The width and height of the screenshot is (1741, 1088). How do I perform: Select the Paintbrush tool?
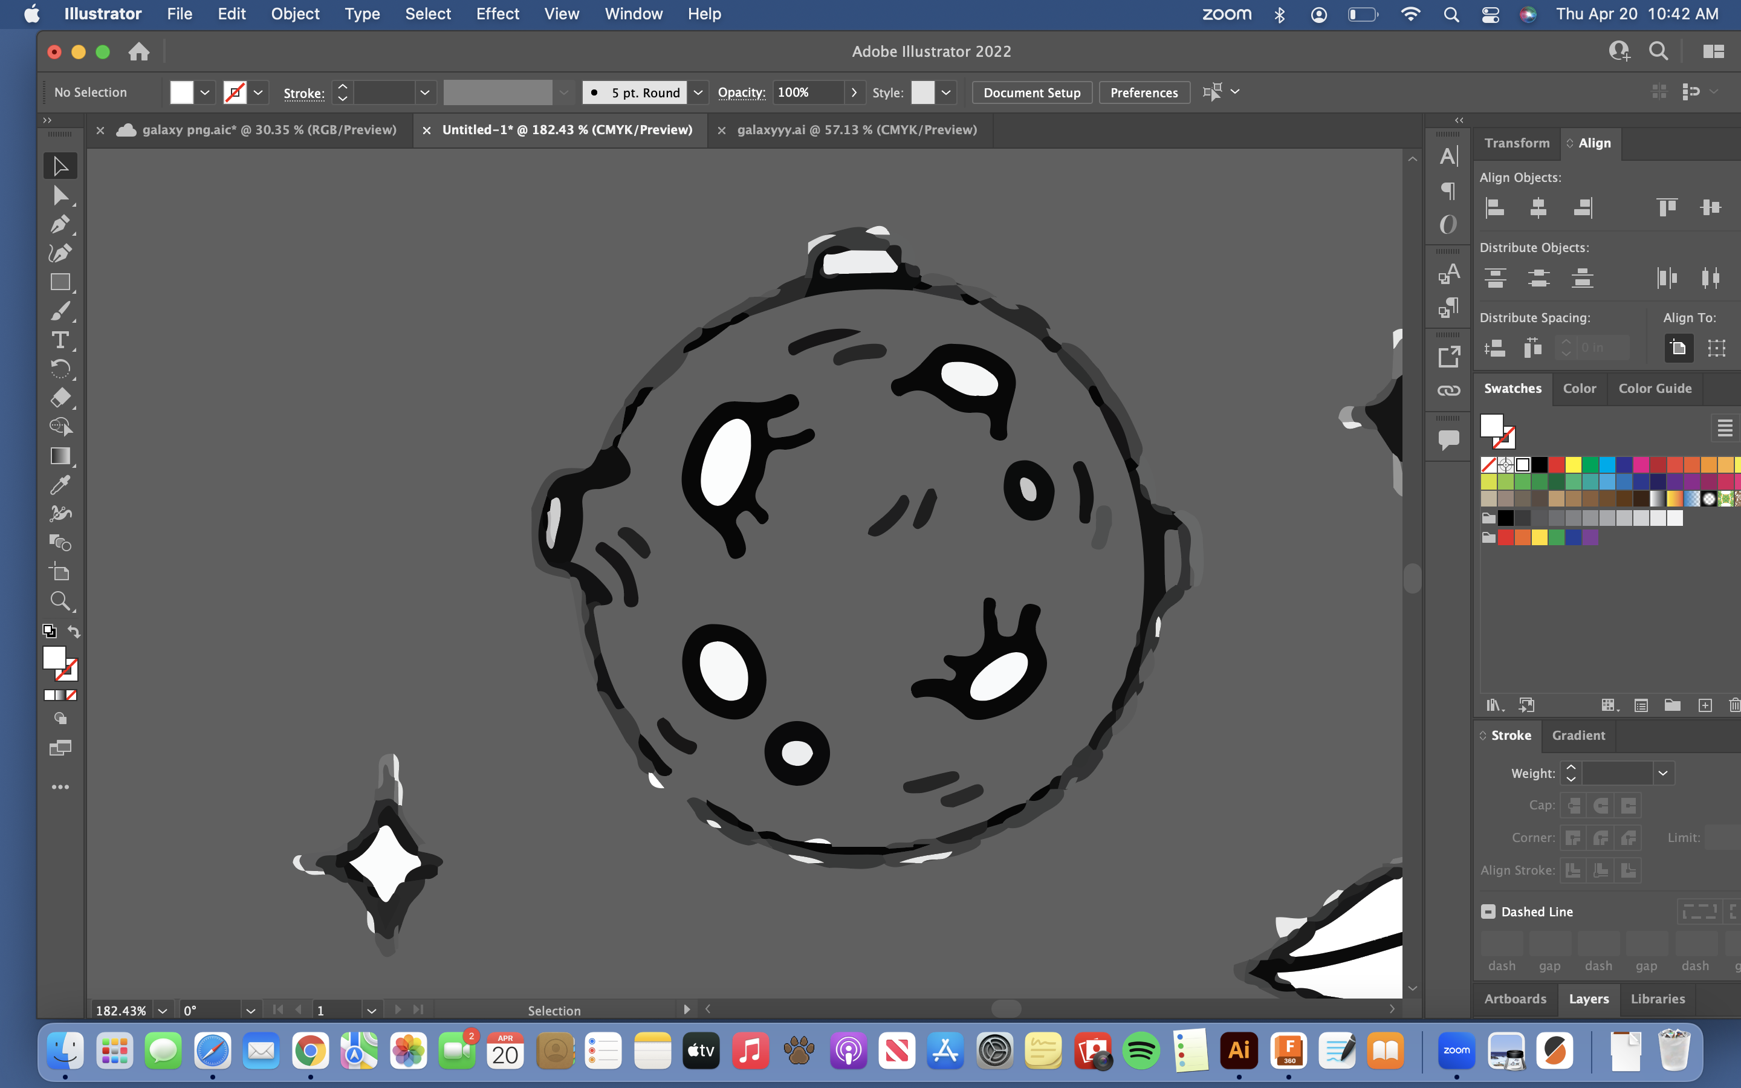click(60, 311)
